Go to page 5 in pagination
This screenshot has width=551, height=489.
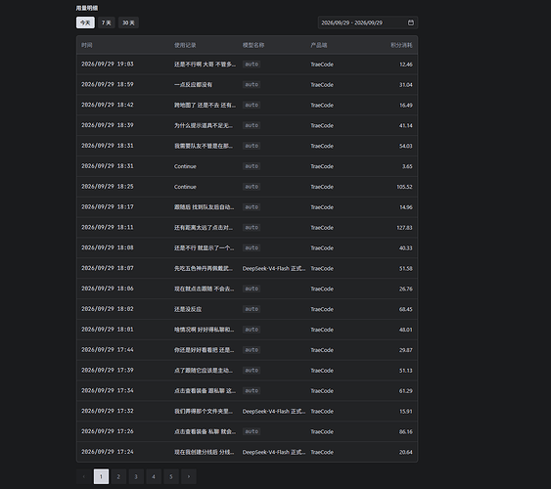(x=171, y=476)
